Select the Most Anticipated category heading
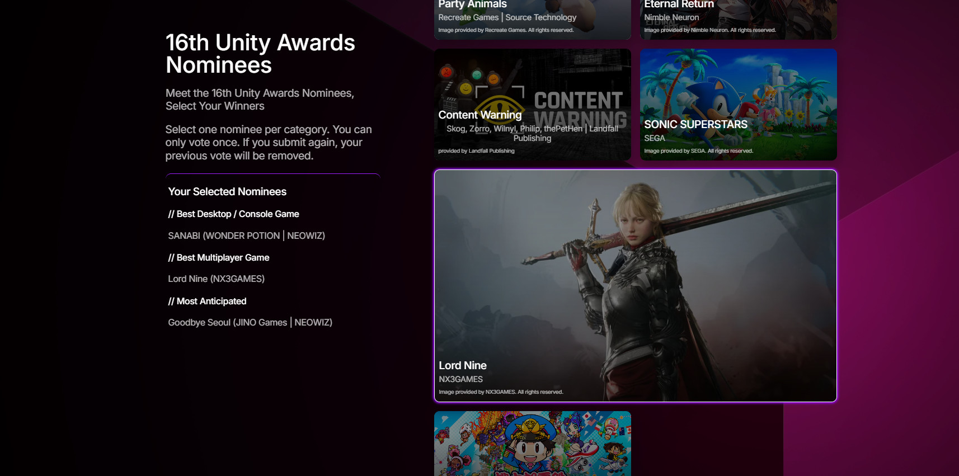 pyautogui.click(x=207, y=301)
